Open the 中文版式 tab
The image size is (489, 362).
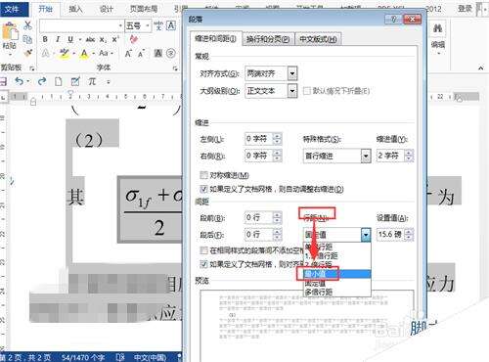click(x=318, y=39)
